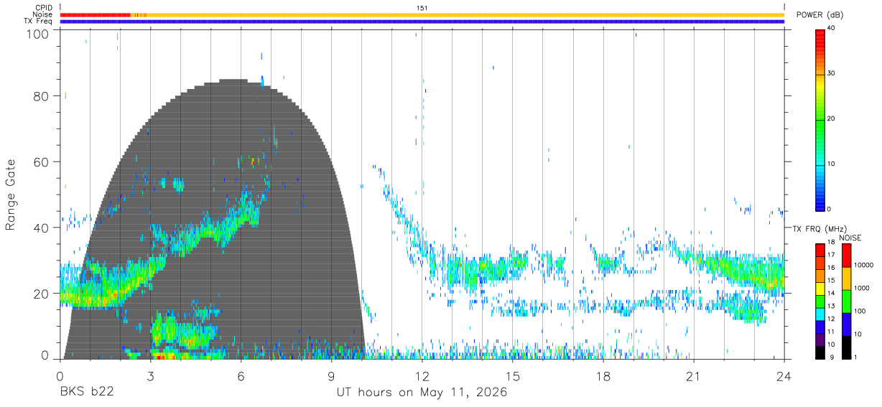882x407 pixels.
Task: Click the 10000 label on the noise legend
Action: point(865,266)
